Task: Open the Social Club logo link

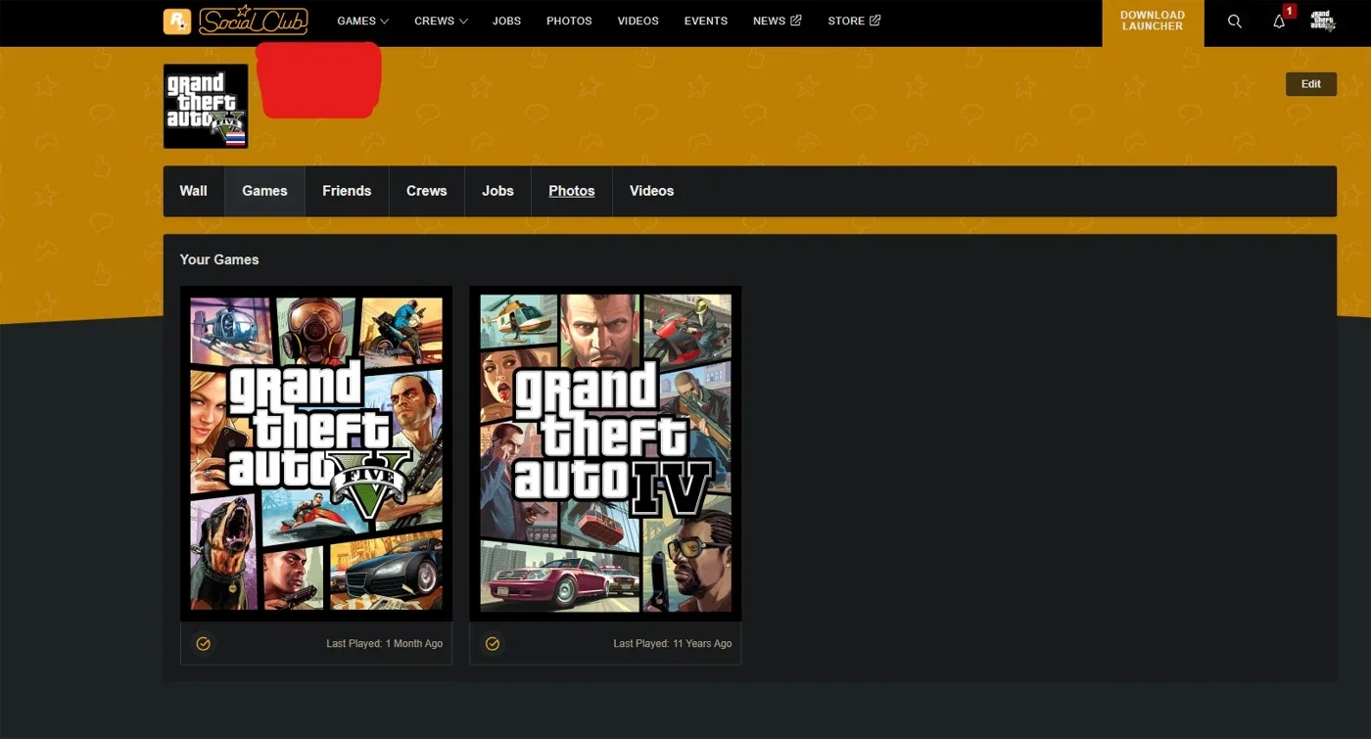Action: tap(254, 21)
